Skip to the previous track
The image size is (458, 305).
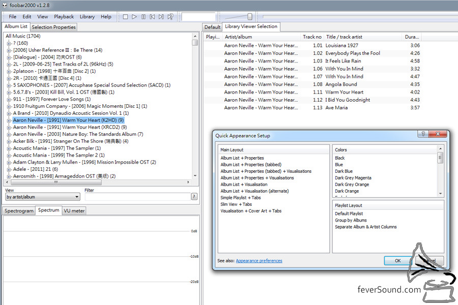pyautogui.click(x=152, y=17)
